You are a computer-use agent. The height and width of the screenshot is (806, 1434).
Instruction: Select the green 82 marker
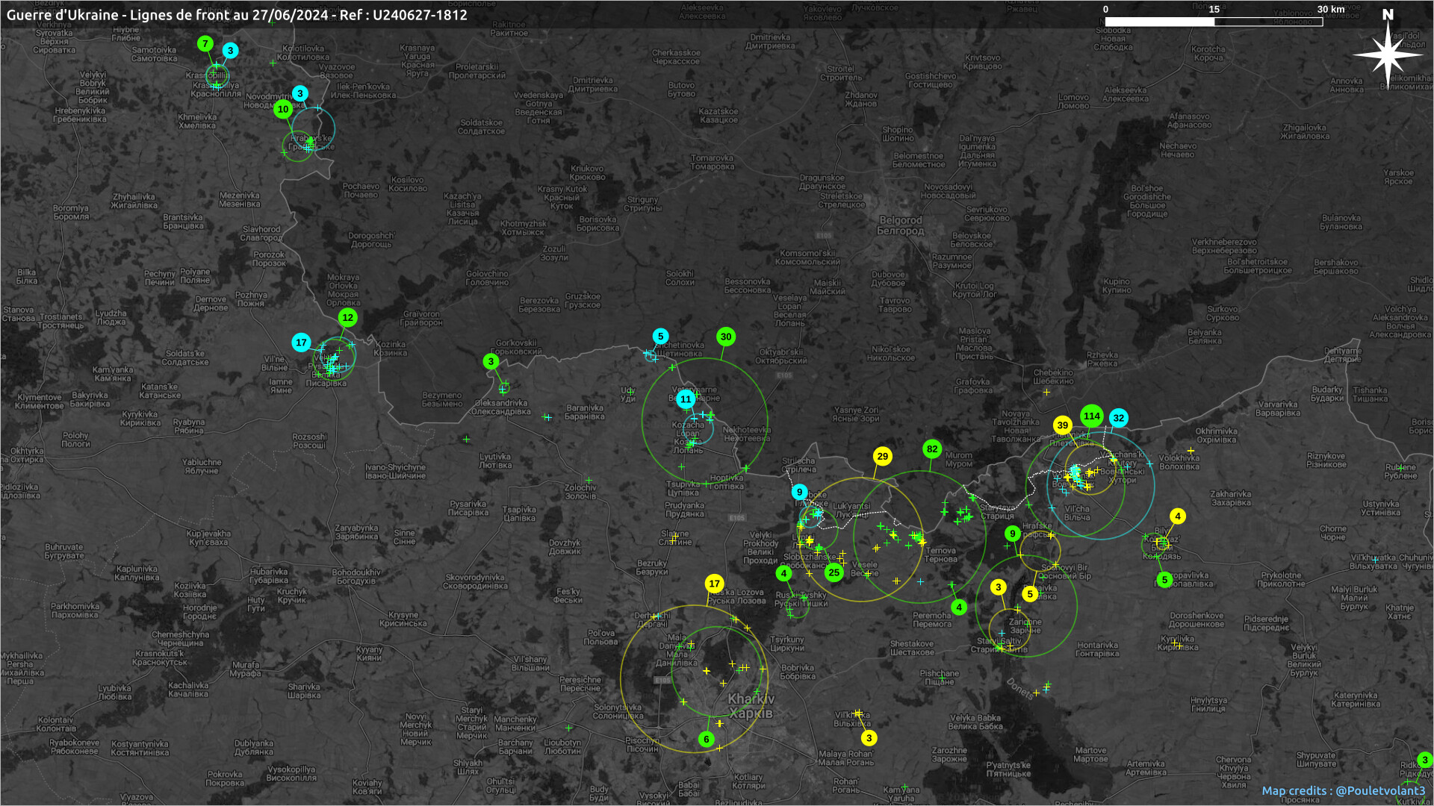click(931, 449)
